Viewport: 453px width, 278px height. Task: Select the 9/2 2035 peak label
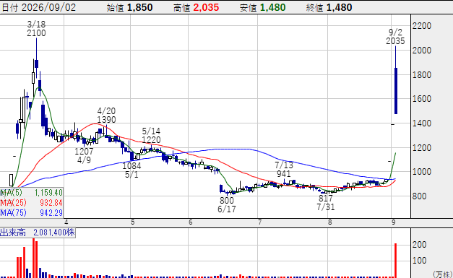(395, 36)
